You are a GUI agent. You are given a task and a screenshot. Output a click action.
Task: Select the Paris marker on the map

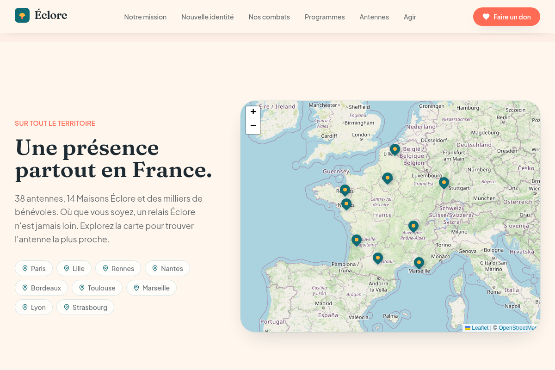(388, 179)
